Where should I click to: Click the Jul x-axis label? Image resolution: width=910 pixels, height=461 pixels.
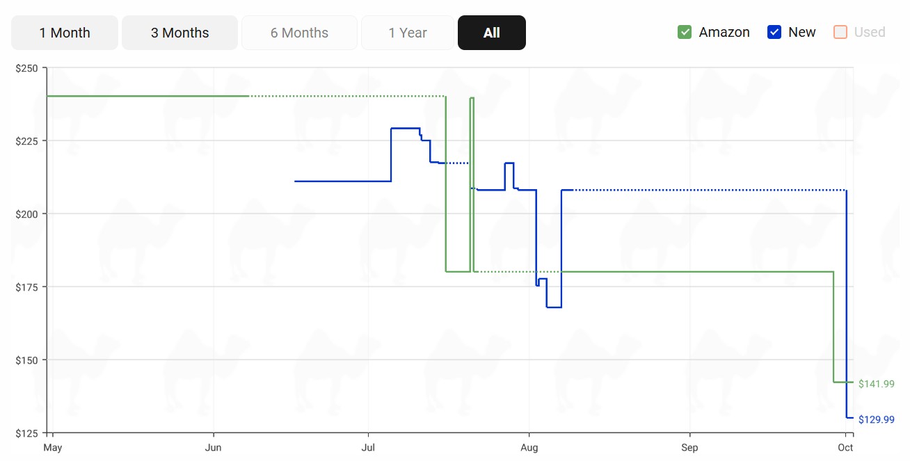point(369,447)
